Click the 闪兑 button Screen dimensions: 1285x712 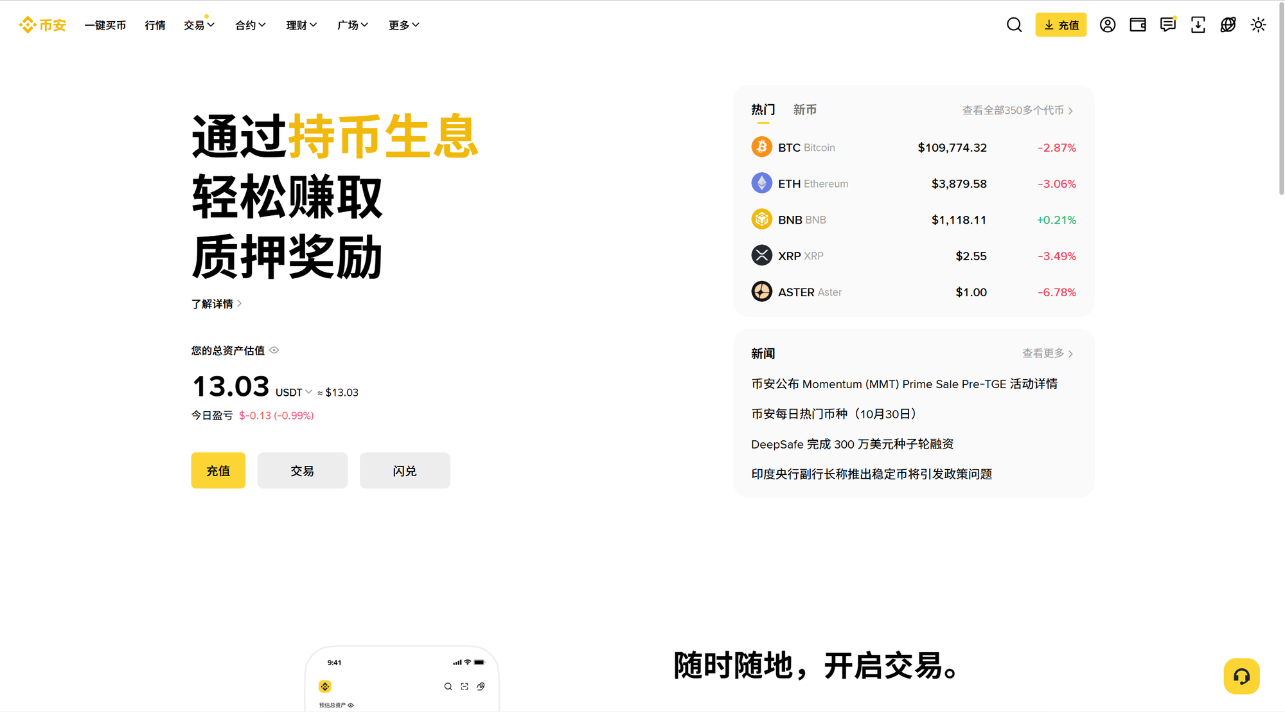coord(404,470)
